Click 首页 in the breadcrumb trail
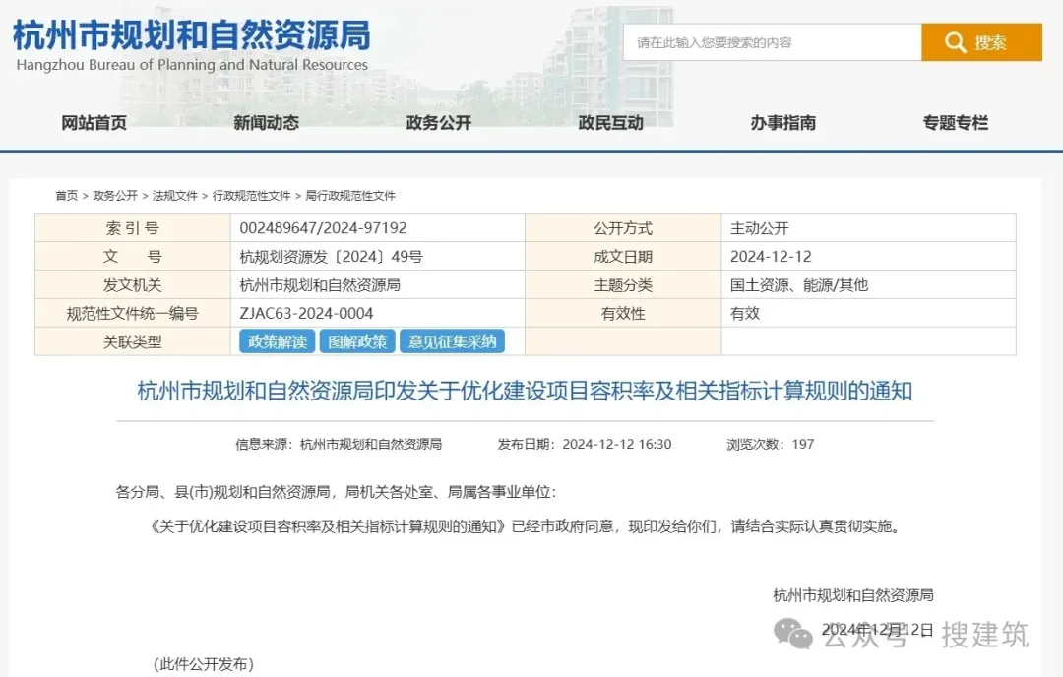The height and width of the screenshot is (677, 1063). tap(65, 195)
